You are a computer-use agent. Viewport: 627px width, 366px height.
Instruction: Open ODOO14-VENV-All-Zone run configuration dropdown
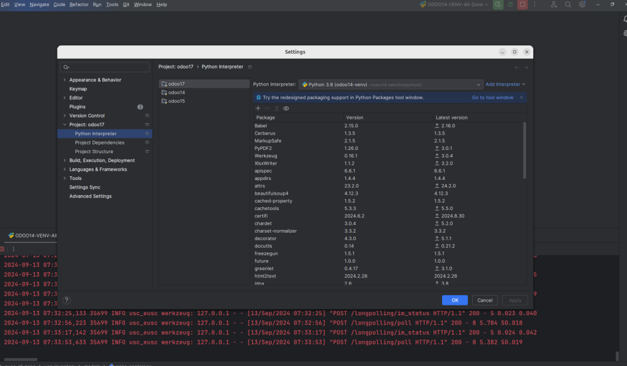click(x=454, y=5)
